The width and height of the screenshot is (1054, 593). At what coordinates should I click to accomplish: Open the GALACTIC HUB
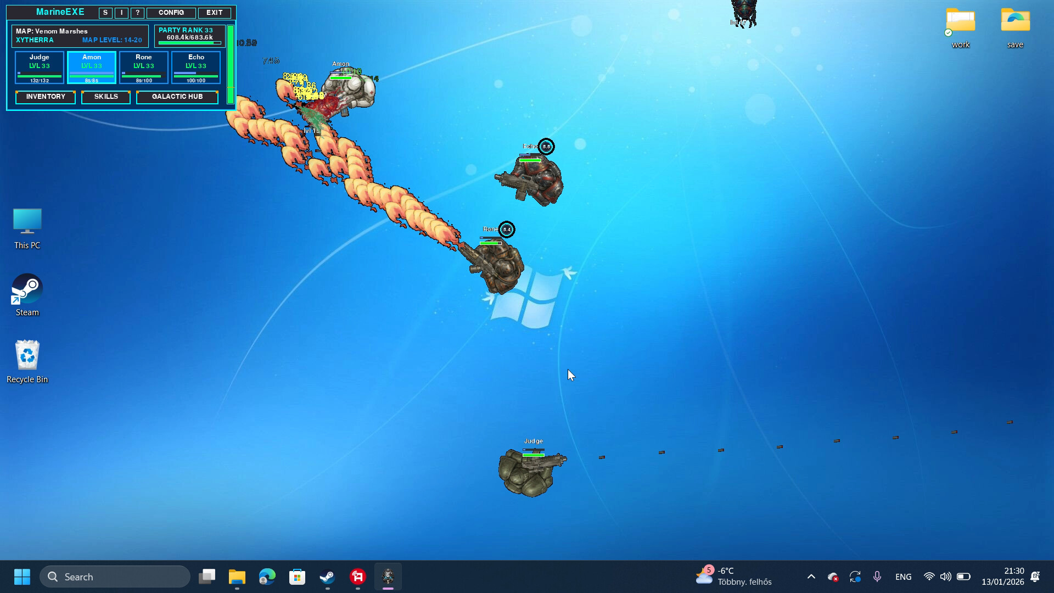(x=177, y=97)
